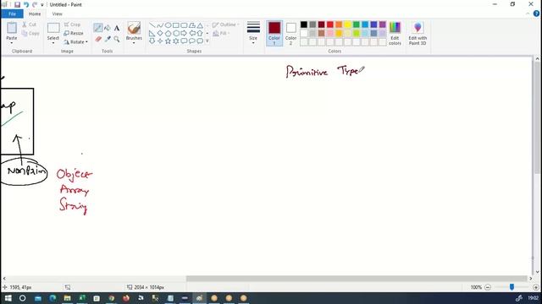Click the Copy button
Screen dimensions: 542x304
point(30,34)
